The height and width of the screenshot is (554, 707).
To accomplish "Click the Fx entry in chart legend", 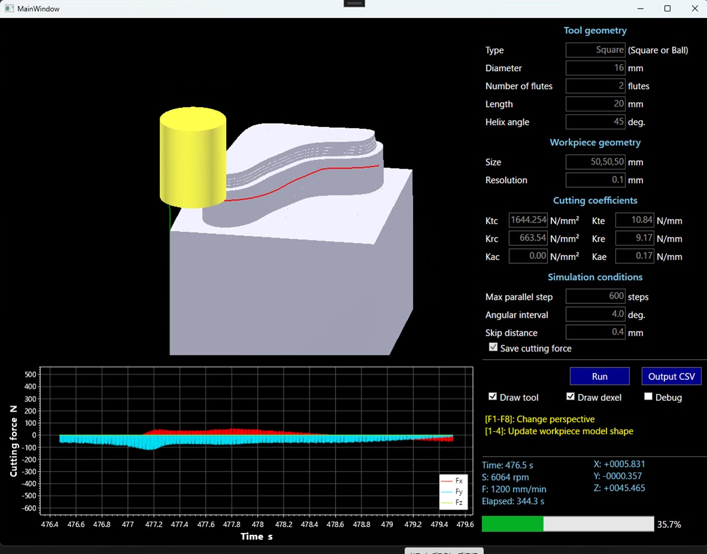I will [452, 481].
